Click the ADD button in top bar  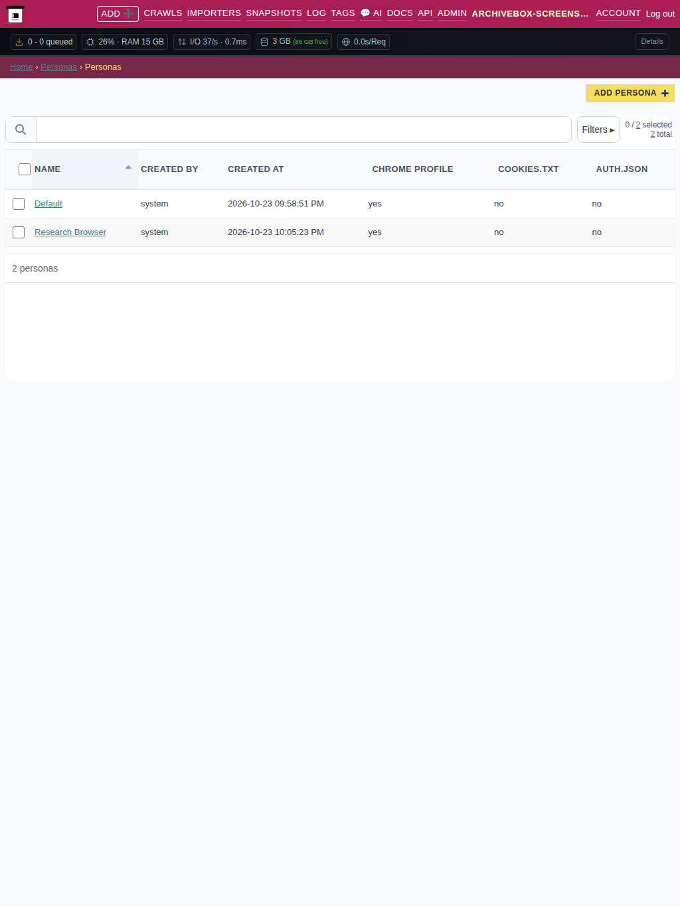point(118,14)
